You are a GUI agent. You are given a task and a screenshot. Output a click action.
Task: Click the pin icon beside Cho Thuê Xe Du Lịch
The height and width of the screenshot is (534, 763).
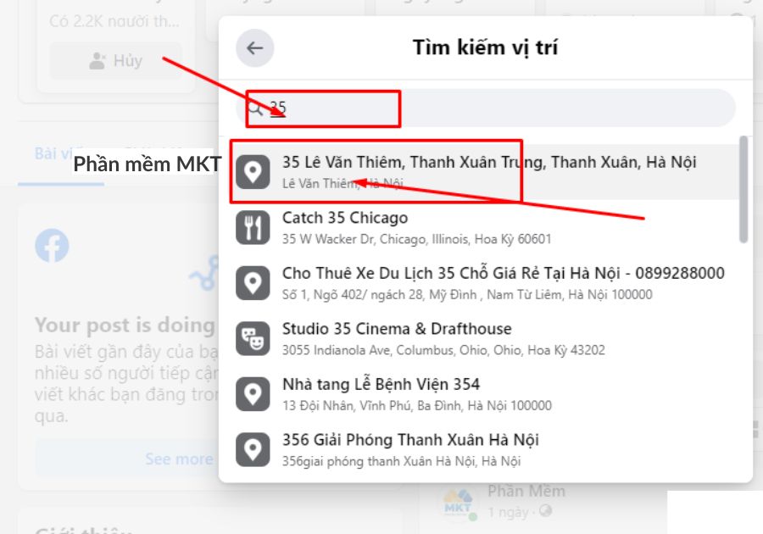[x=252, y=281]
